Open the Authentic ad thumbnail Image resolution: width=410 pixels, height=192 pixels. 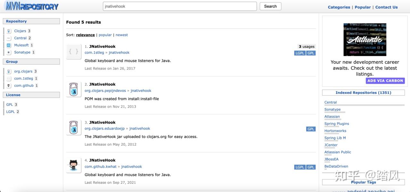pyautogui.click(x=365, y=40)
